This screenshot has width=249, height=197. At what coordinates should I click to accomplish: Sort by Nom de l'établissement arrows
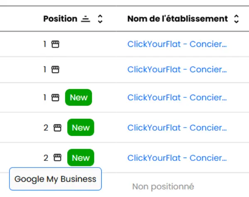coord(237,19)
